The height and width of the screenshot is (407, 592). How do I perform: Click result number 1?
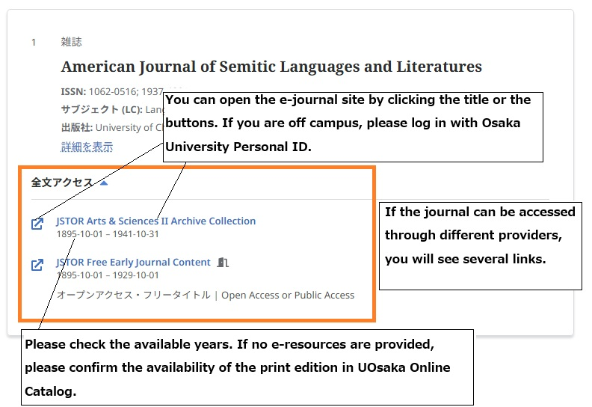pos(34,42)
